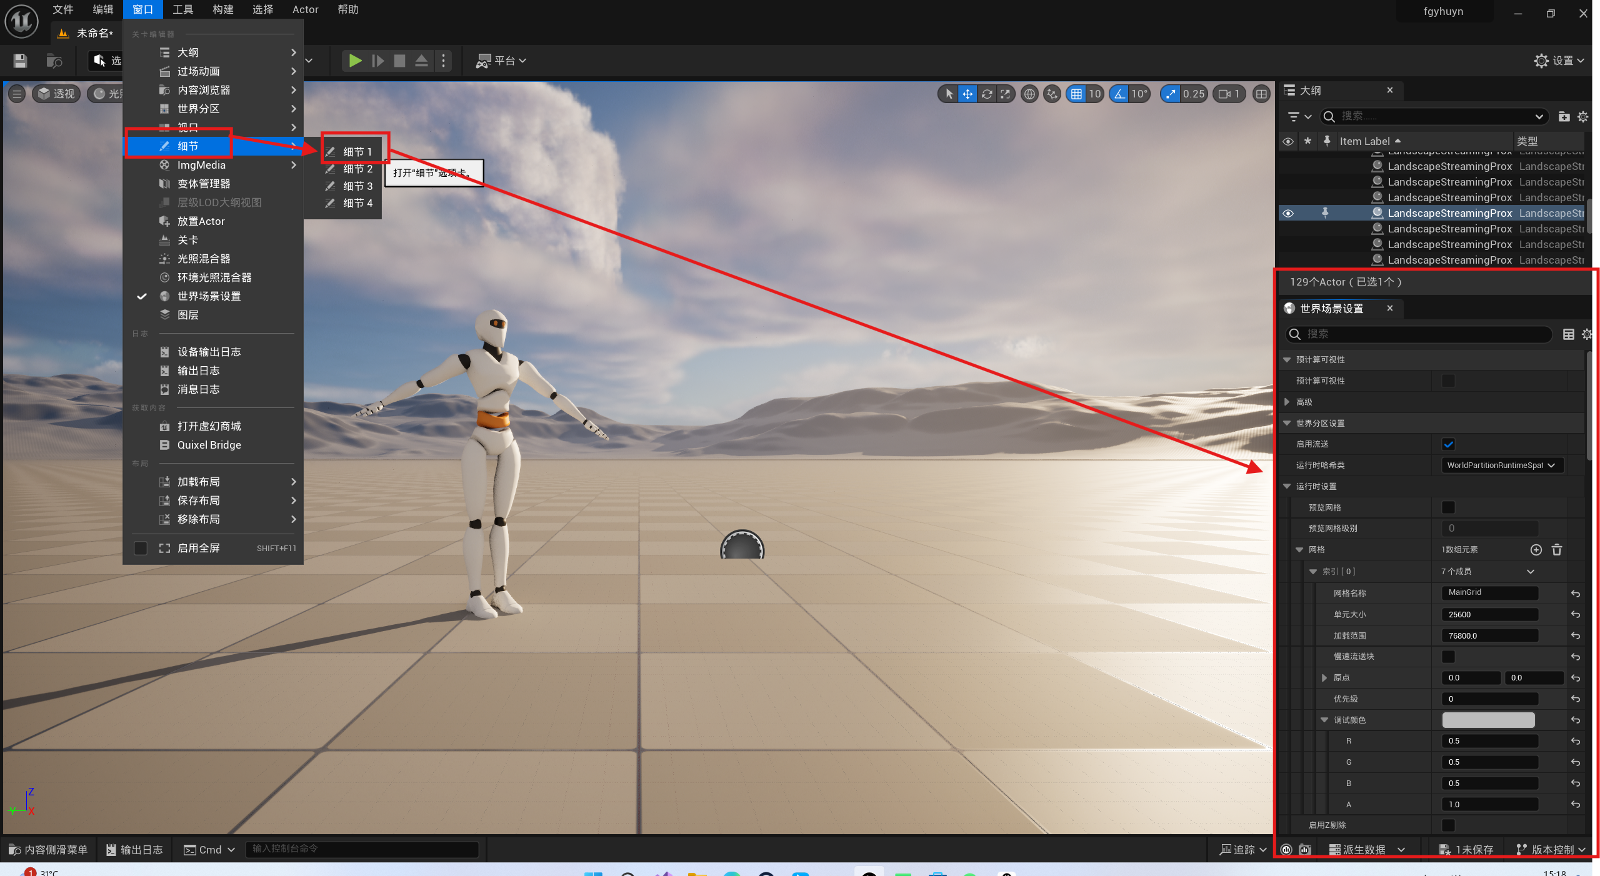The width and height of the screenshot is (1600, 876).
Task: Open the 工具 (Tools) menu
Action: [x=182, y=9]
